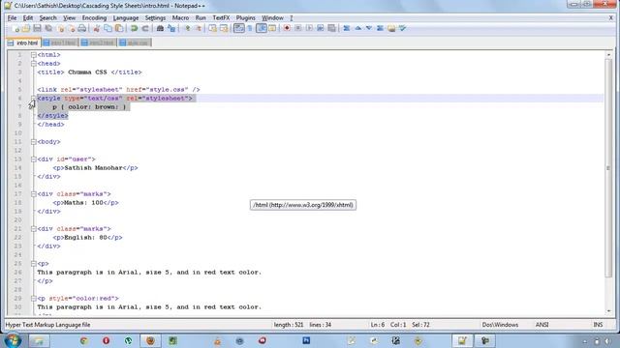Play back the recorded macro
Image resolution: width=620 pixels, height=348 pixels.
click(309, 28)
